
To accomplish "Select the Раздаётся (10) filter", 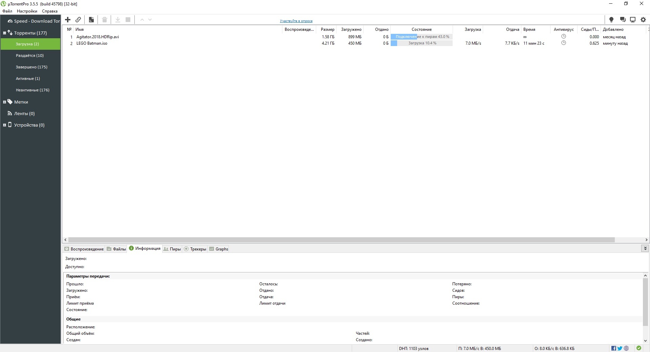I will point(30,56).
